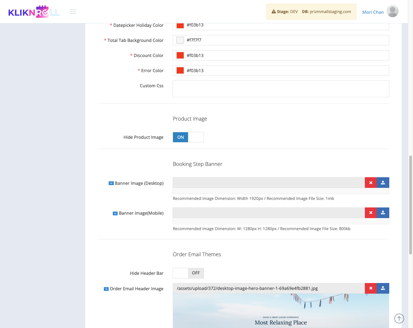Open Total Tab Background Color swatch
This screenshot has height=328, width=413.
tap(180, 40)
